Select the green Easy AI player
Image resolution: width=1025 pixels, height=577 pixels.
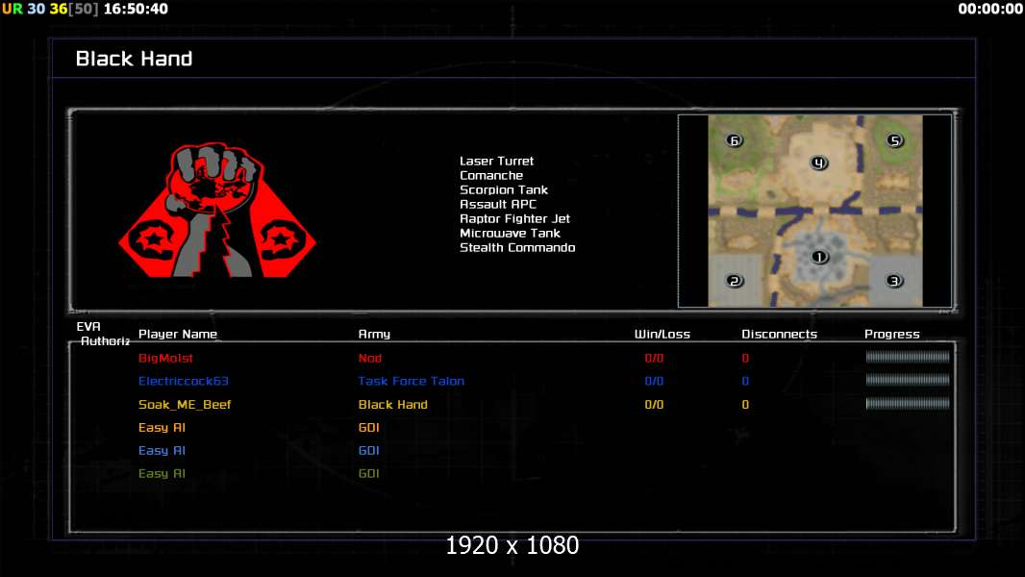click(162, 473)
